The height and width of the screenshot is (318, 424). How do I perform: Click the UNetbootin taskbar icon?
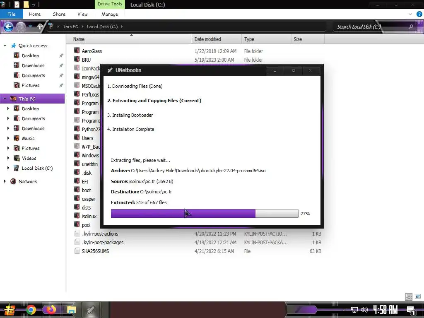click(x=91, y=310)
